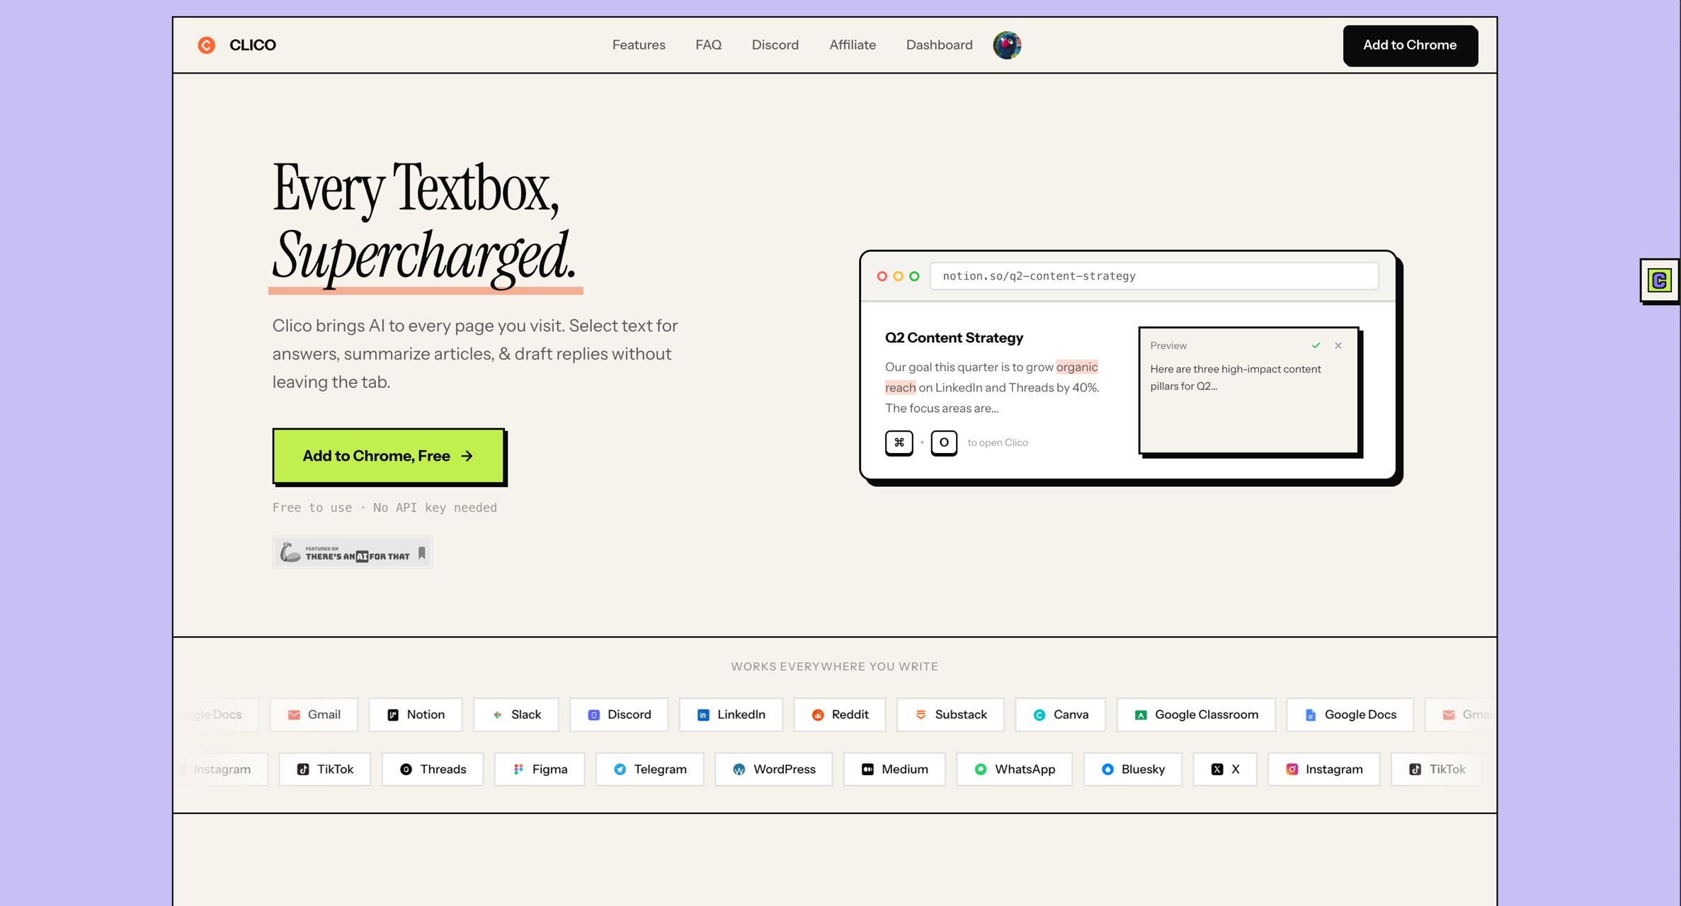Select the Threads app chip
The width and height of the screenshot is (1681, 906).
433,769
